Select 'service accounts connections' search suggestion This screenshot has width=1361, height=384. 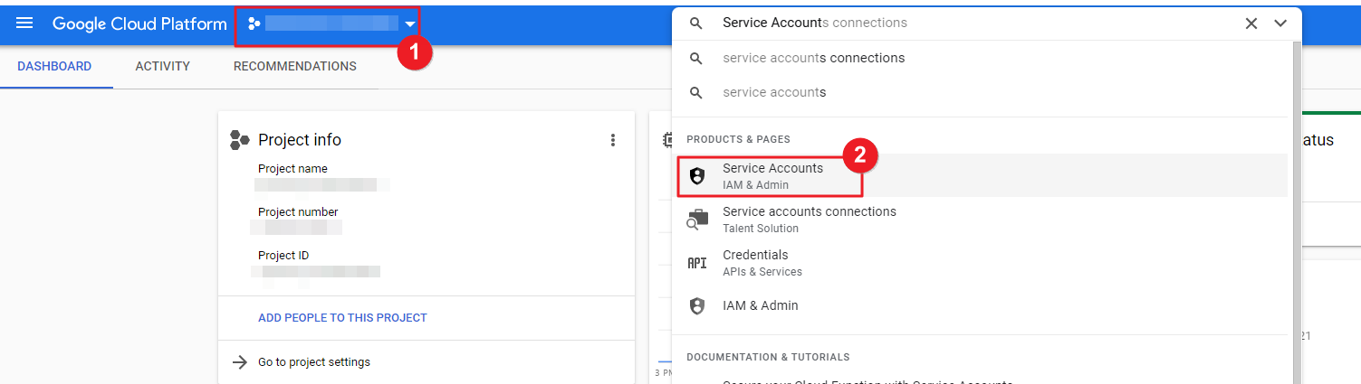click(x=813, y=58)
